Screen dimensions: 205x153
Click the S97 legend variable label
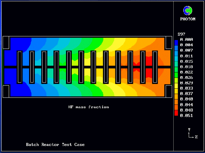click(x=181, y=34)
